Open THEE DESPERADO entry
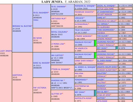Screen dimensions: 133x102 point(105,30)
